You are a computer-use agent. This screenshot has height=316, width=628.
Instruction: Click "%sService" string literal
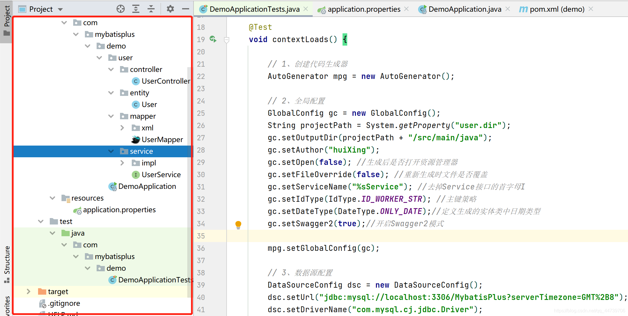coord(377,187)
